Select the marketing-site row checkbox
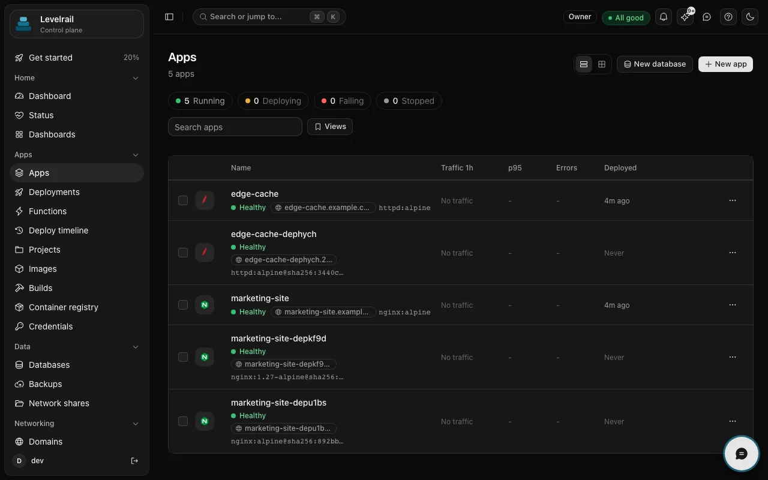The image size is (768, 480). pyautogui.click(x=183, y=305)
